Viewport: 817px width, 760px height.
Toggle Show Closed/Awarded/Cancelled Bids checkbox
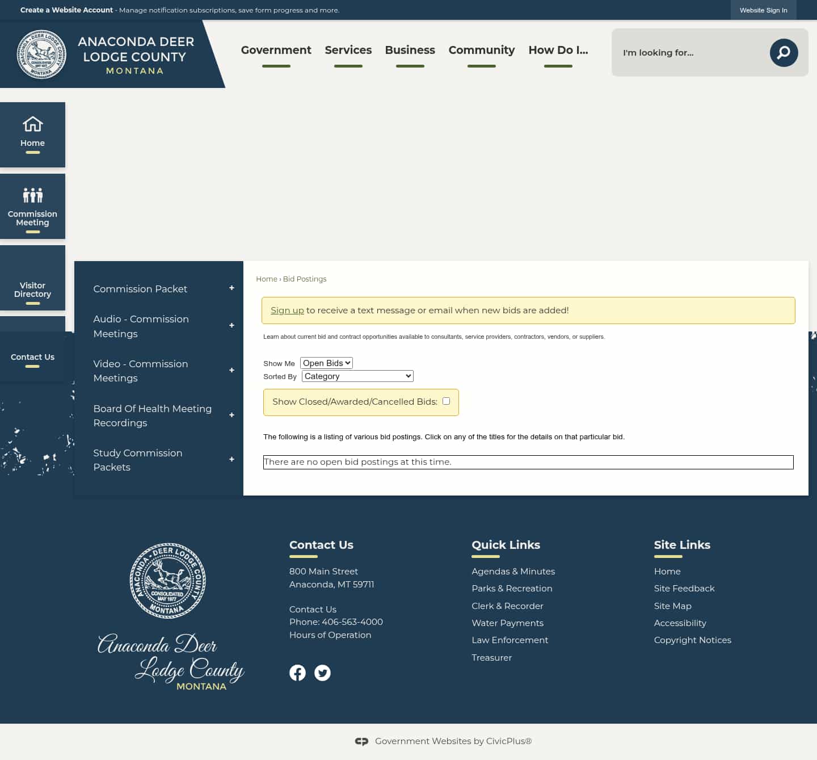pos(446,401)
